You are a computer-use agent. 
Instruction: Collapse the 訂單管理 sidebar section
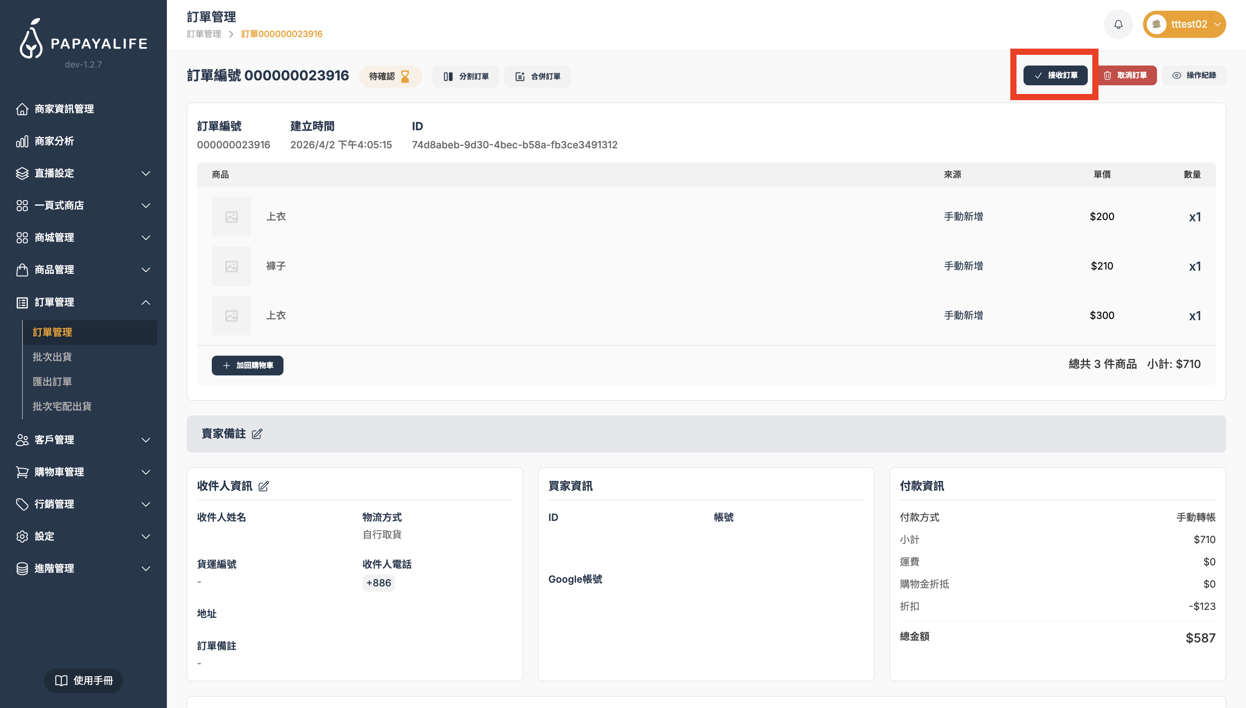83,302
